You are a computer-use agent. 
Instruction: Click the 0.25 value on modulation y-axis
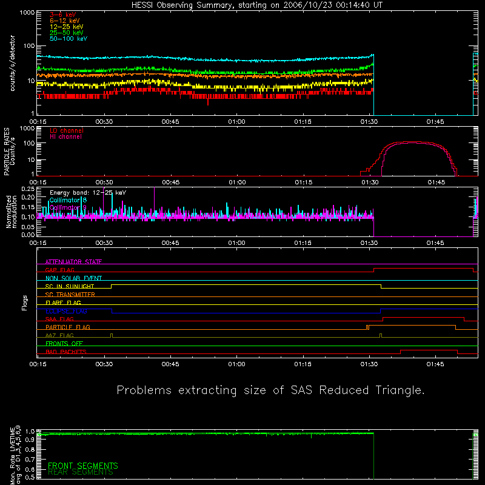(x=28, y=189)
